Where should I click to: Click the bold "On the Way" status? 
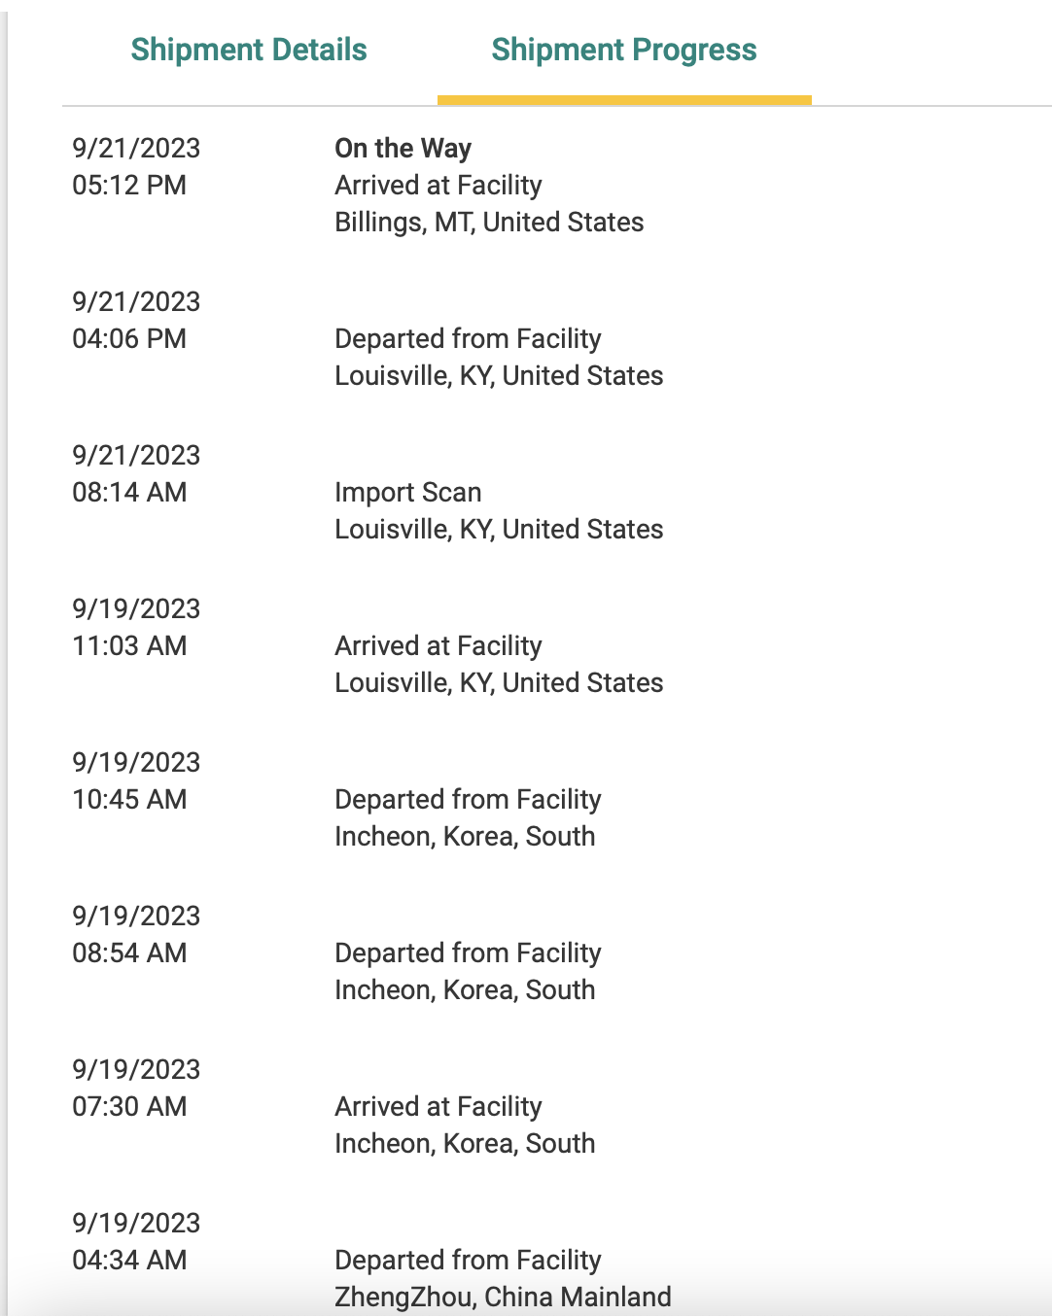403,148
